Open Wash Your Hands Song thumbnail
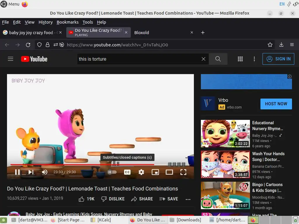This screenshot has width=299, height=224. click(x=225, y=164)
